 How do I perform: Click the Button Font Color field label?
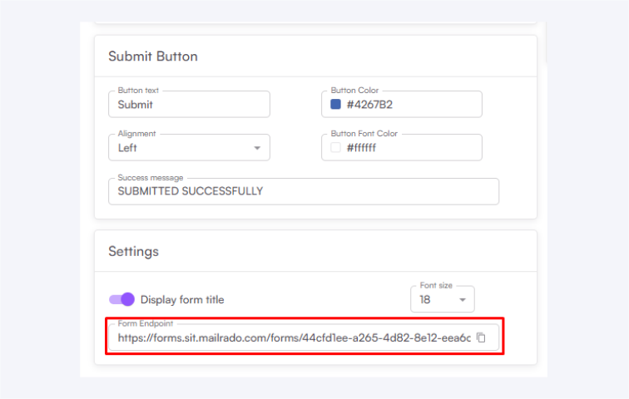(x=364, y=134)
